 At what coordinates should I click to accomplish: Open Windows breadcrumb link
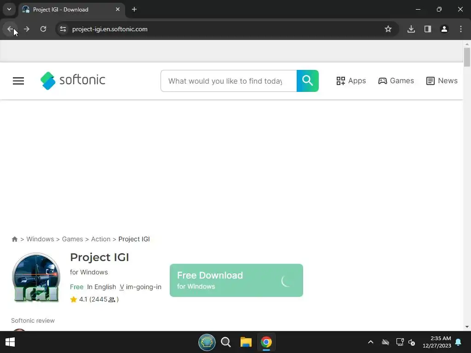(x=40, y=239)
